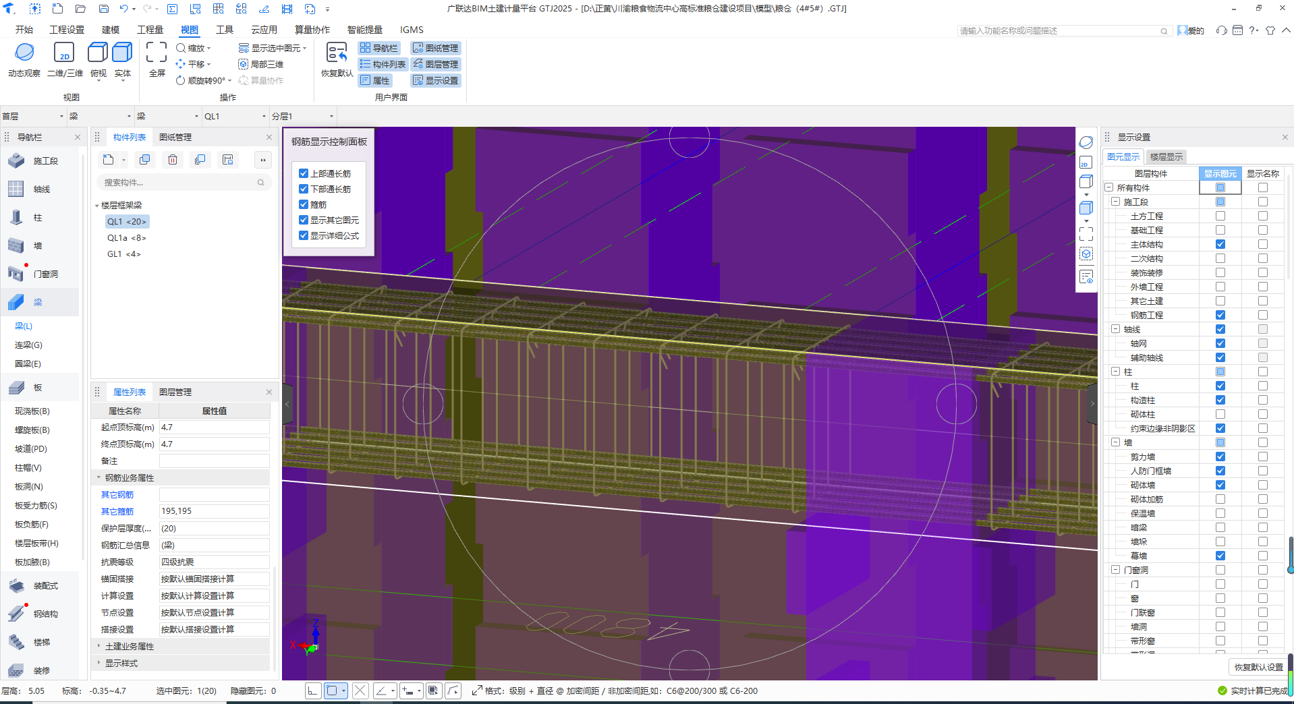Screen dimensions: 1294x704
Task: Open the 墙 wall category
Action: click(x=40, y=246)
